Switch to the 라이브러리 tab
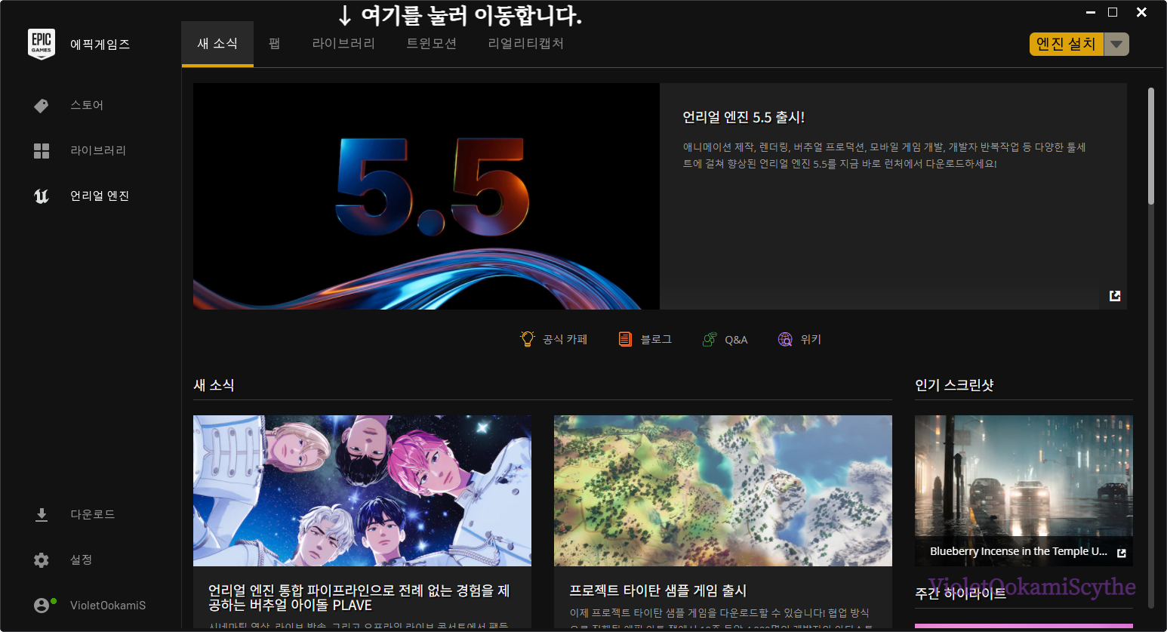Image resolution: width=1167 pixels, height=632 pixels. 343,44
